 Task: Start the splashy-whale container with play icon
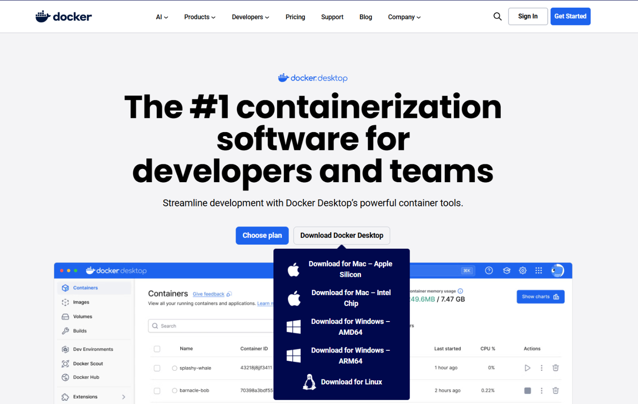pyautogui.click(x=527, y=368)
